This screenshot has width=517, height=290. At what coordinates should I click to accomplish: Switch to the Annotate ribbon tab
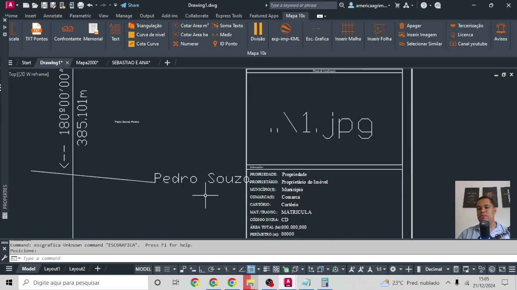53,16
